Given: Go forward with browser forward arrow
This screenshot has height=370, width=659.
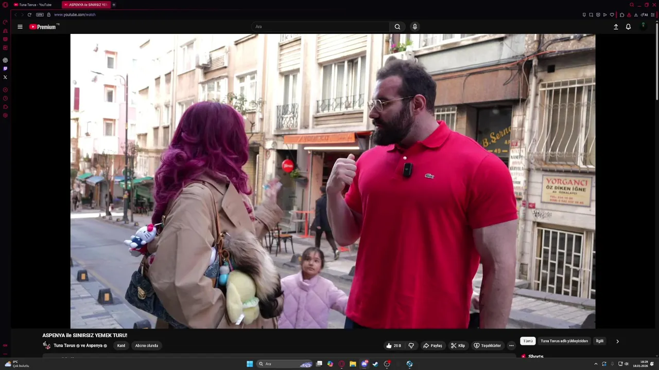Looking at the screenshot, I should coord(22,15).
